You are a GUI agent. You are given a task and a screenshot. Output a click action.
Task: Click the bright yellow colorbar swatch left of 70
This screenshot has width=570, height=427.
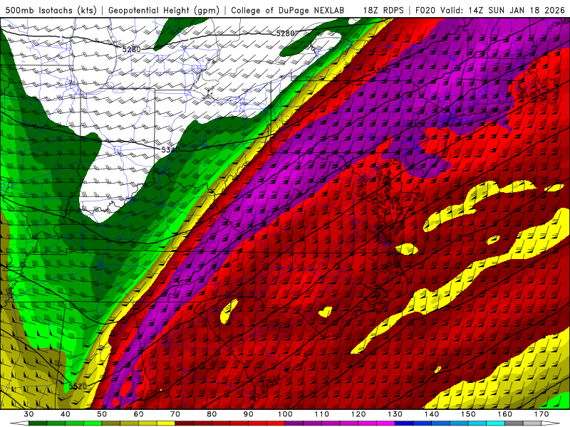[166, 423]
